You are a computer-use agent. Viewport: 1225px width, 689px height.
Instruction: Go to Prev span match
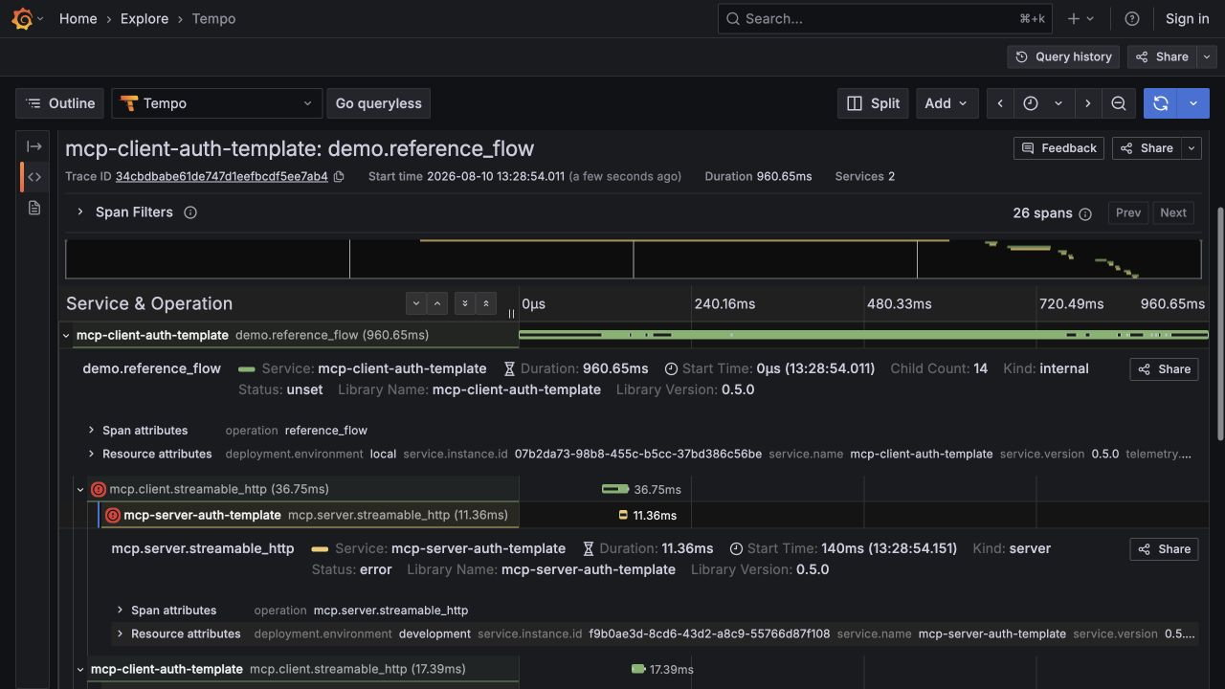pos(1128,213)
